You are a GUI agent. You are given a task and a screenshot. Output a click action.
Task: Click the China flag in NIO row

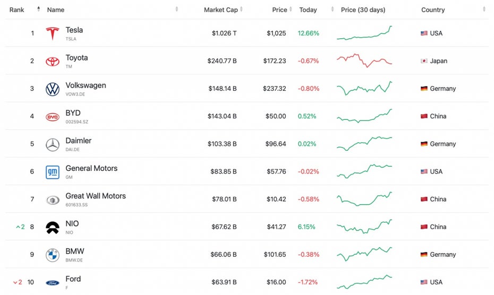[x=424, y=227]
